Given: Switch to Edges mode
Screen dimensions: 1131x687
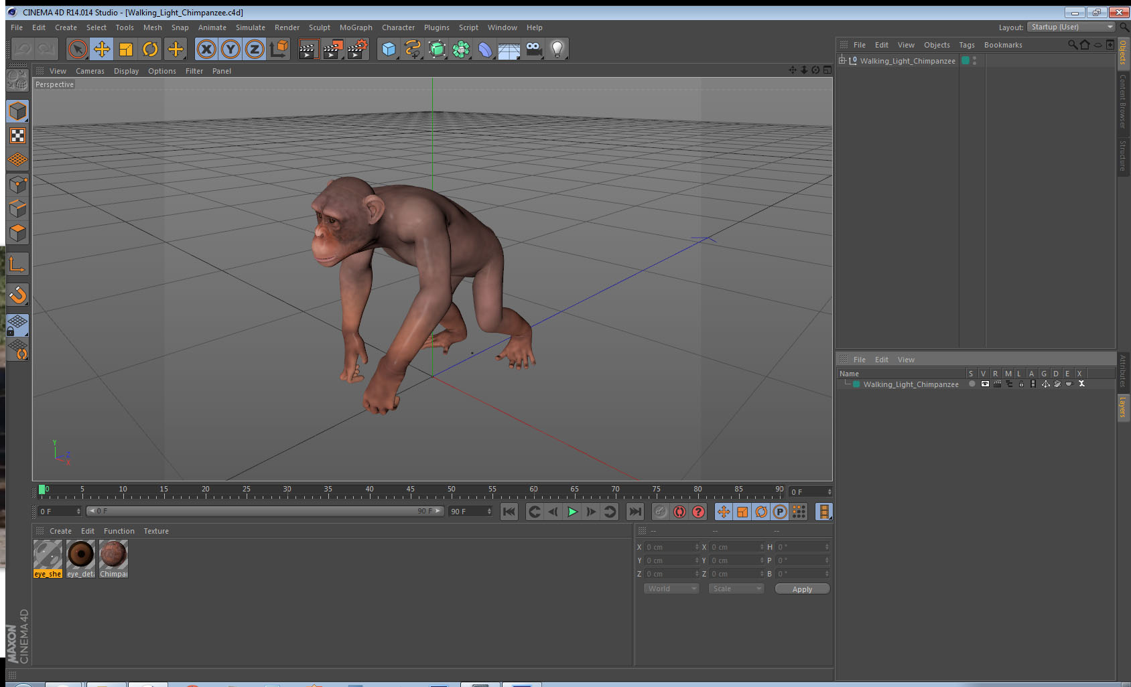Looking at the screenshot, I should coord(17,209).
